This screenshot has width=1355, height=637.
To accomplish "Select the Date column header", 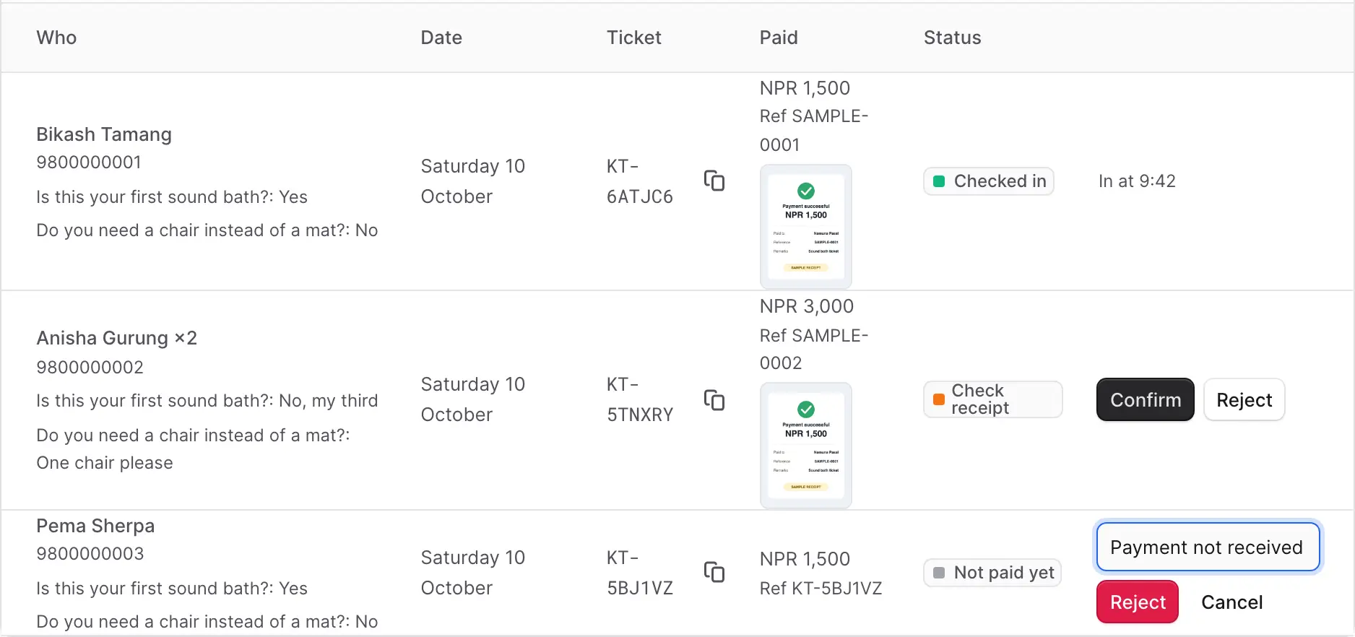I will (441, 38).
